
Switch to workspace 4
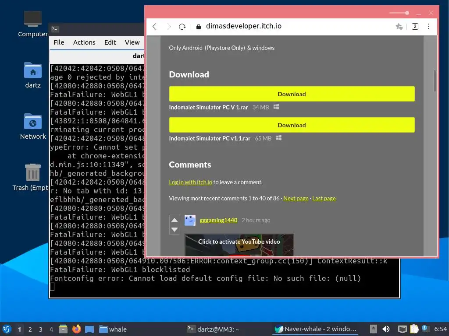[x=51, y=329]
